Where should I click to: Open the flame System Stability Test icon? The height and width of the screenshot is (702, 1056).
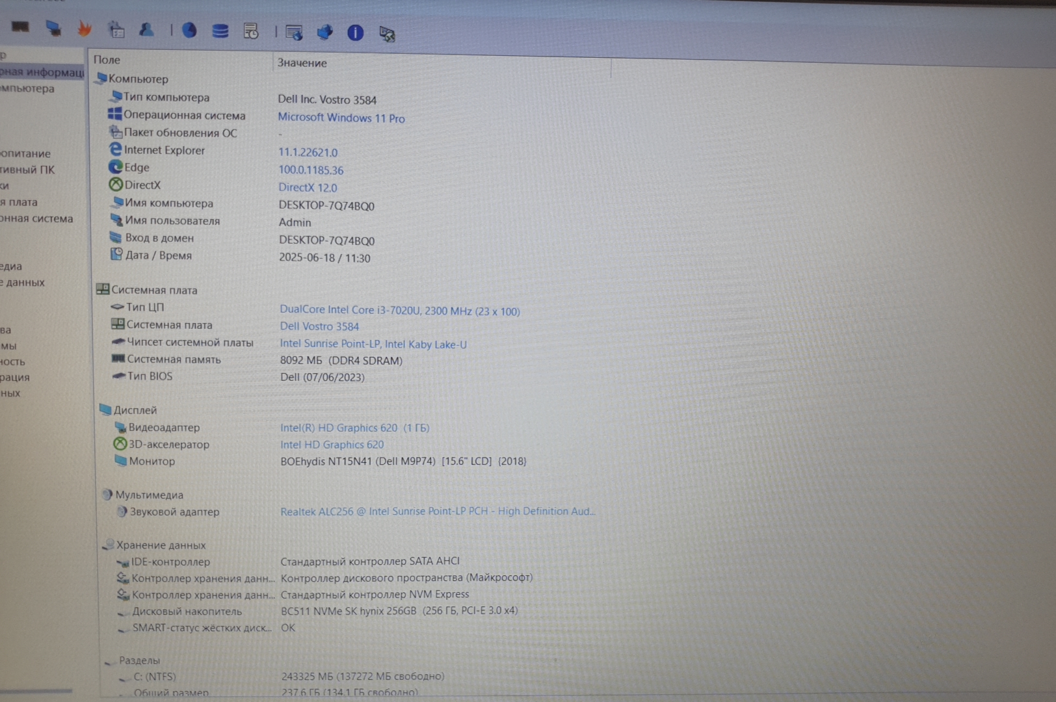pyautogui.click(x=85, y=29)
